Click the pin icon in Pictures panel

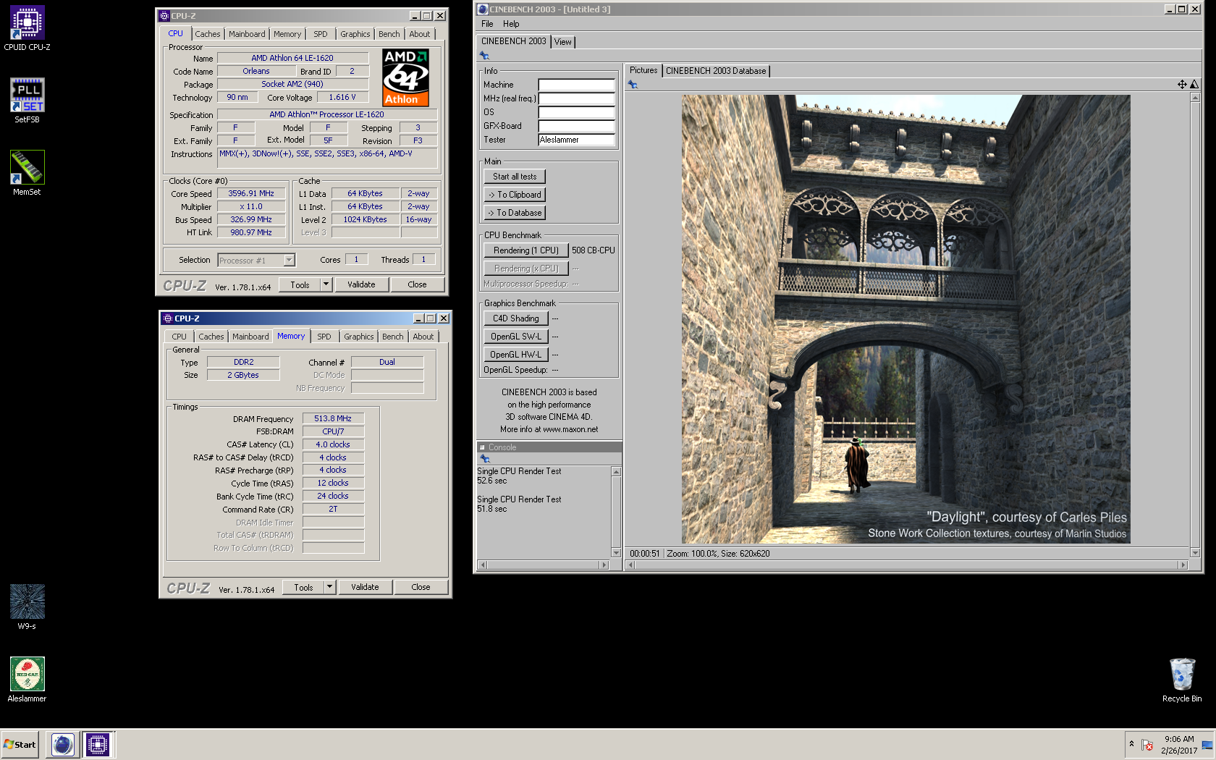(633, 85)
